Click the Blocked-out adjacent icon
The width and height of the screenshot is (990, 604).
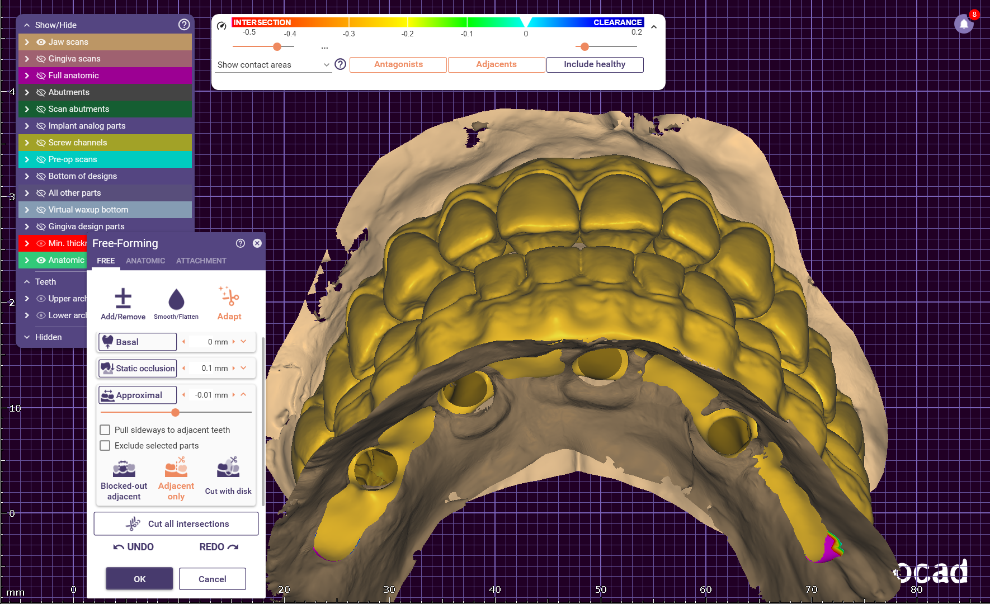[124, 469]
